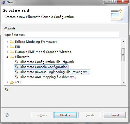The image size is (130, 124).
Task: Expand the Eclipse Modeling Framework folder
Action: 7,42
